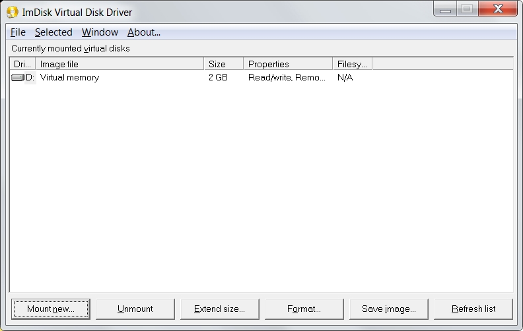This screenshot has height=331, width=523.
Task: Close the ImDisk Virtual Disk Driver window
Action: pyautogui.click(x=498, y=9)
